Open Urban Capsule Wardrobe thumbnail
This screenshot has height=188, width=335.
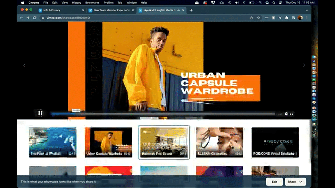pos(108,143)
